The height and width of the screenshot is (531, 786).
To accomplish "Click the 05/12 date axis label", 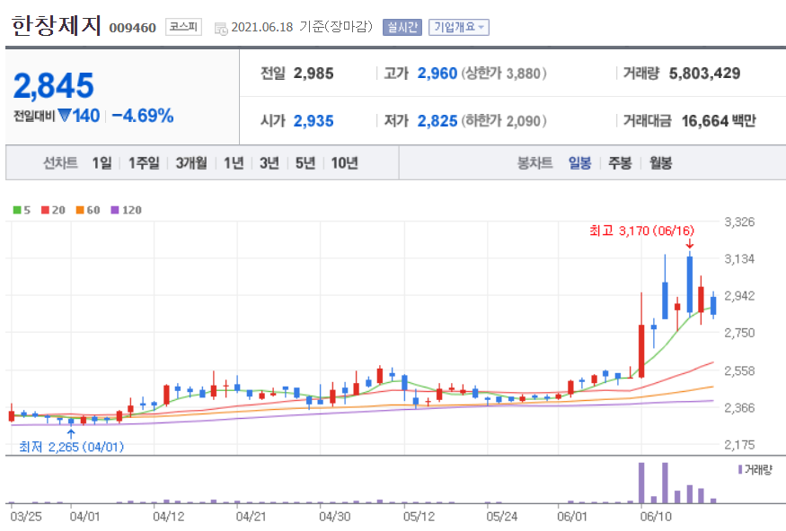I will [x=419, y=517].
